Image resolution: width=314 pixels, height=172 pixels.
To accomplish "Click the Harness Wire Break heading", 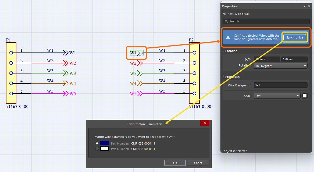I will [236, 14].
